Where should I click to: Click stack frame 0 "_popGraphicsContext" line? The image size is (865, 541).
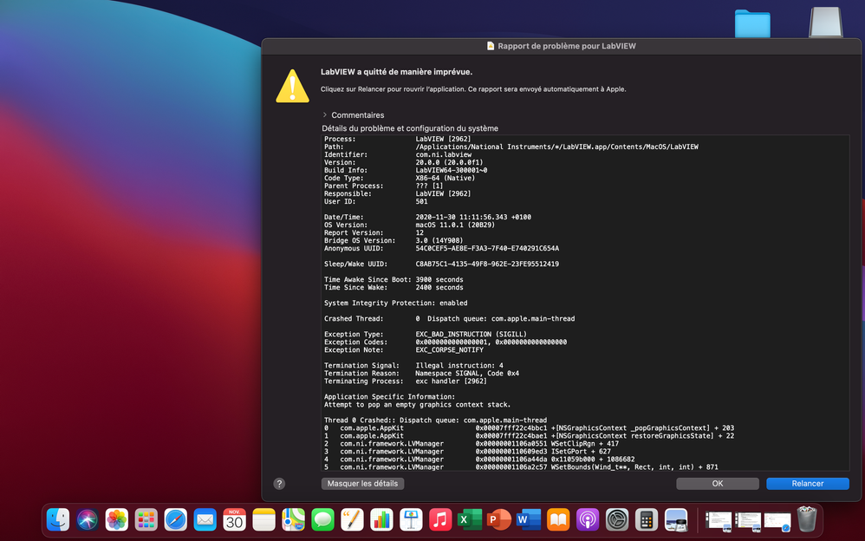point(529,427)
